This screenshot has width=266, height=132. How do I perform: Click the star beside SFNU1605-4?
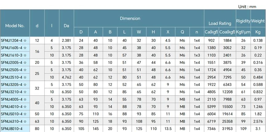[x=25, y=48]
